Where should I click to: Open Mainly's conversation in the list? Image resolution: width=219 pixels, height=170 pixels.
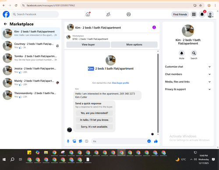[x=31, y=83]
